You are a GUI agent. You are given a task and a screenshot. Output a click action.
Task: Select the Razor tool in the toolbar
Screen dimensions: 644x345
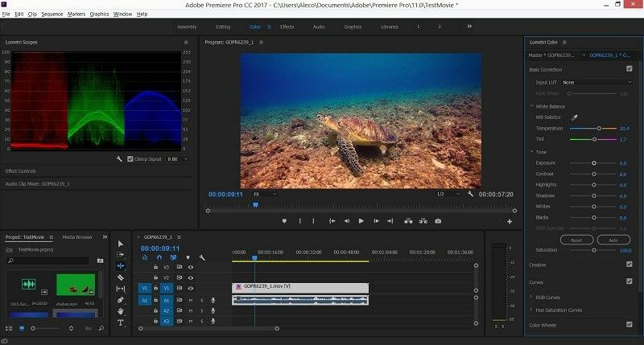tap(121, 277)
